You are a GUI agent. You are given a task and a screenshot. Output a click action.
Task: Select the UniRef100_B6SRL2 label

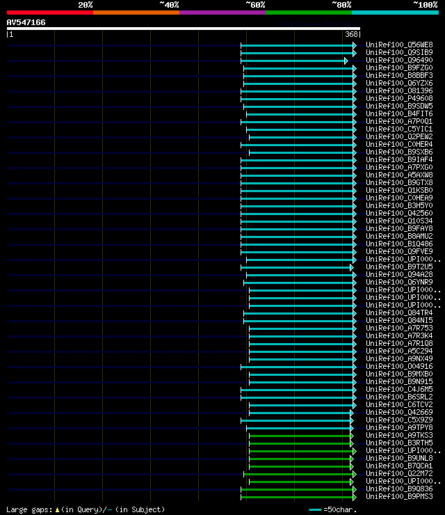point(399,397)
